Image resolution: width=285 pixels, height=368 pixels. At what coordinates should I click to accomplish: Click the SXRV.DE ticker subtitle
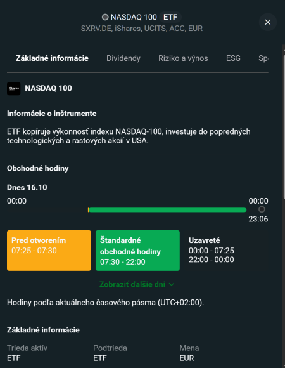click(142, 29)
